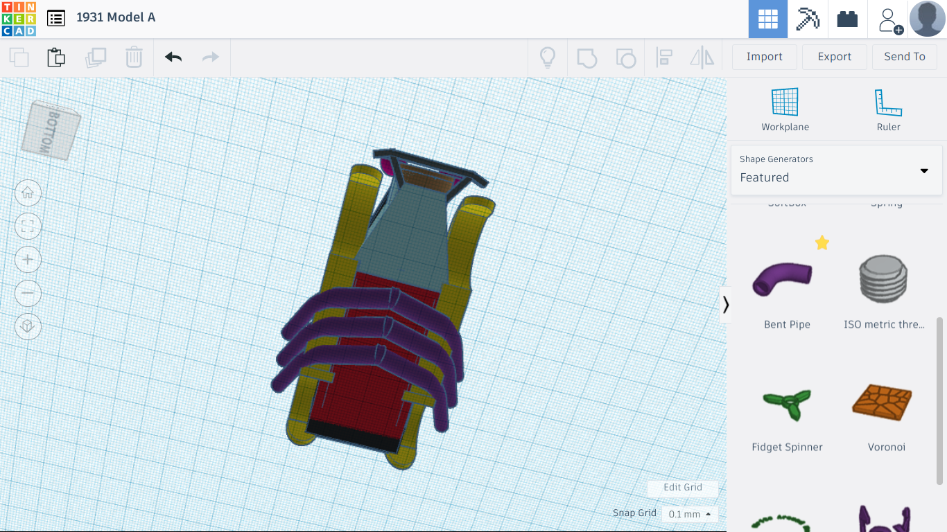Viewport: 947px width, 532px height.
Task: Open Edit Grid settings
Action: 682,488
